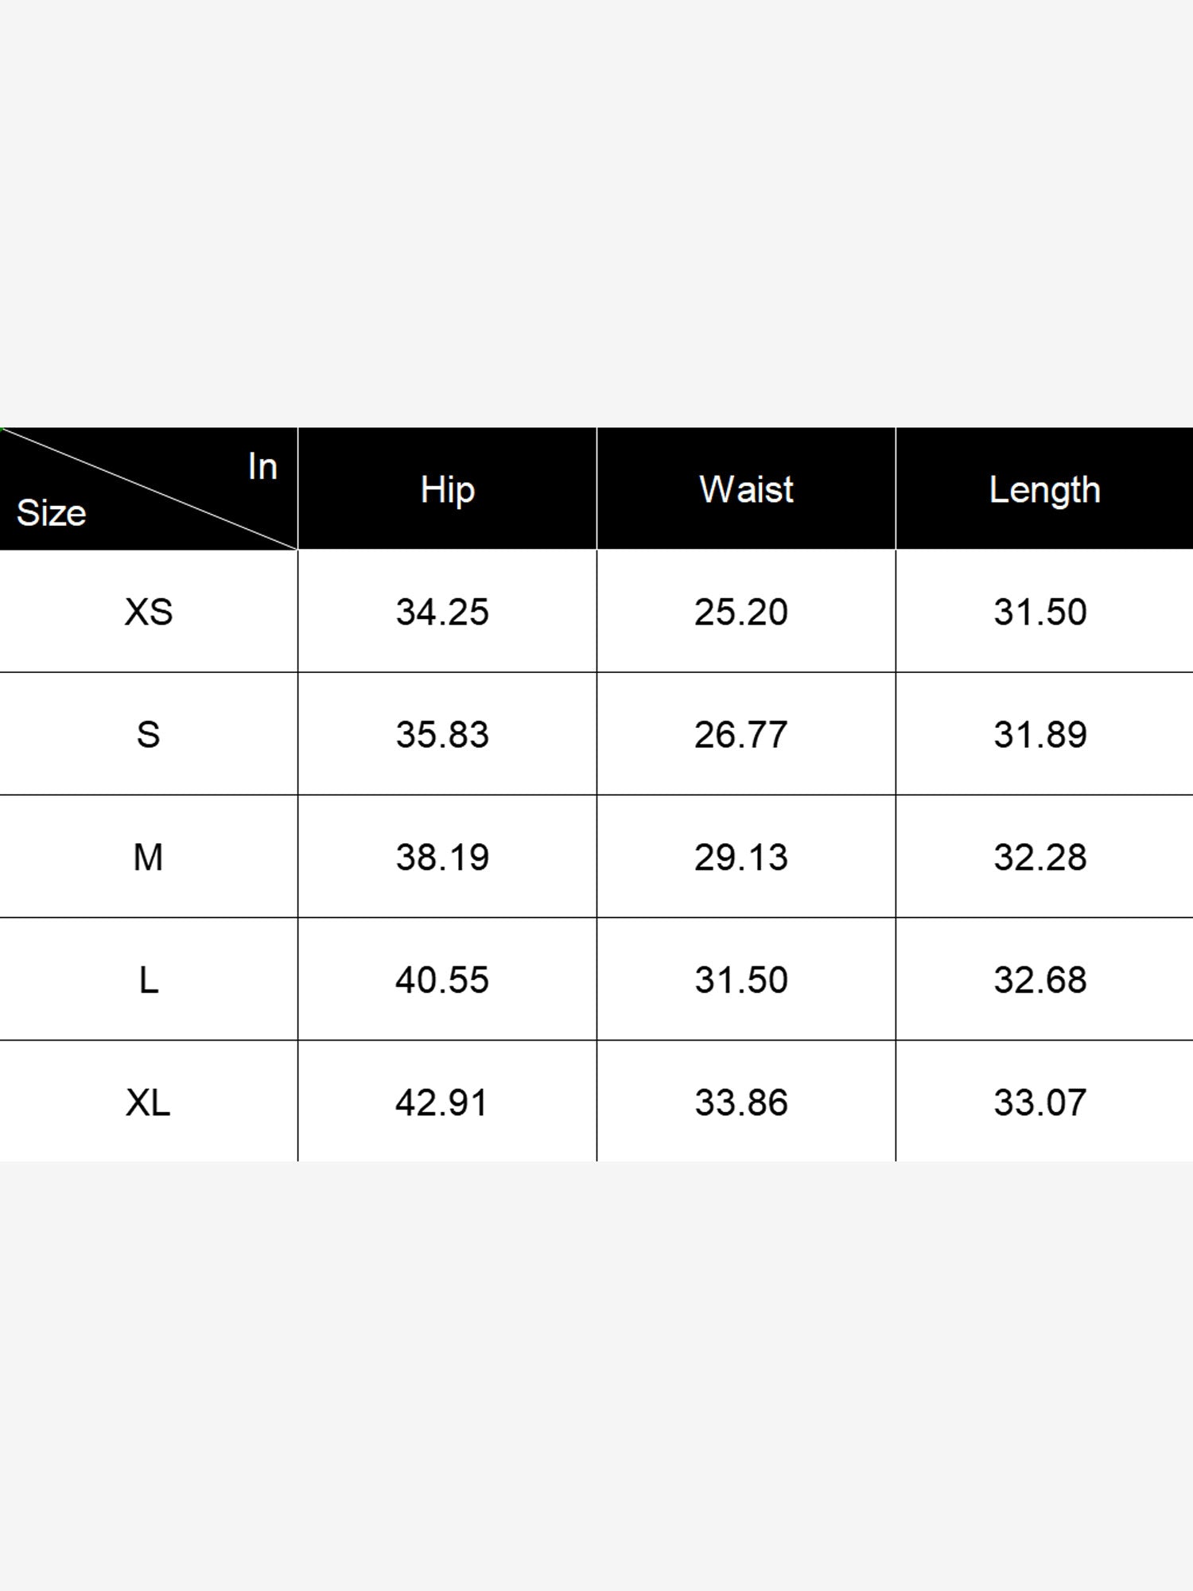The width and height of the screenshot is (1193, 1591).
Task: Click the Size/In corner header cell
Action: (149, 489)
